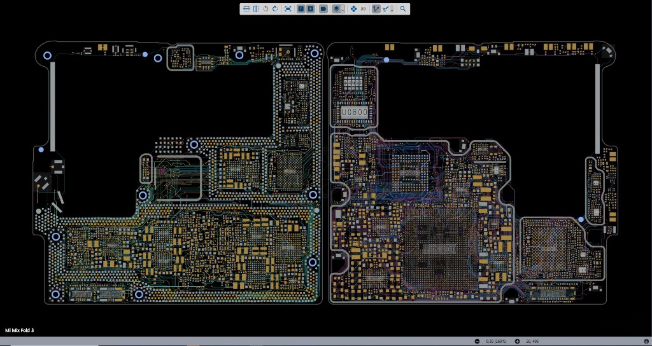Click the coordinates readout in status bar

coord(532,342)
